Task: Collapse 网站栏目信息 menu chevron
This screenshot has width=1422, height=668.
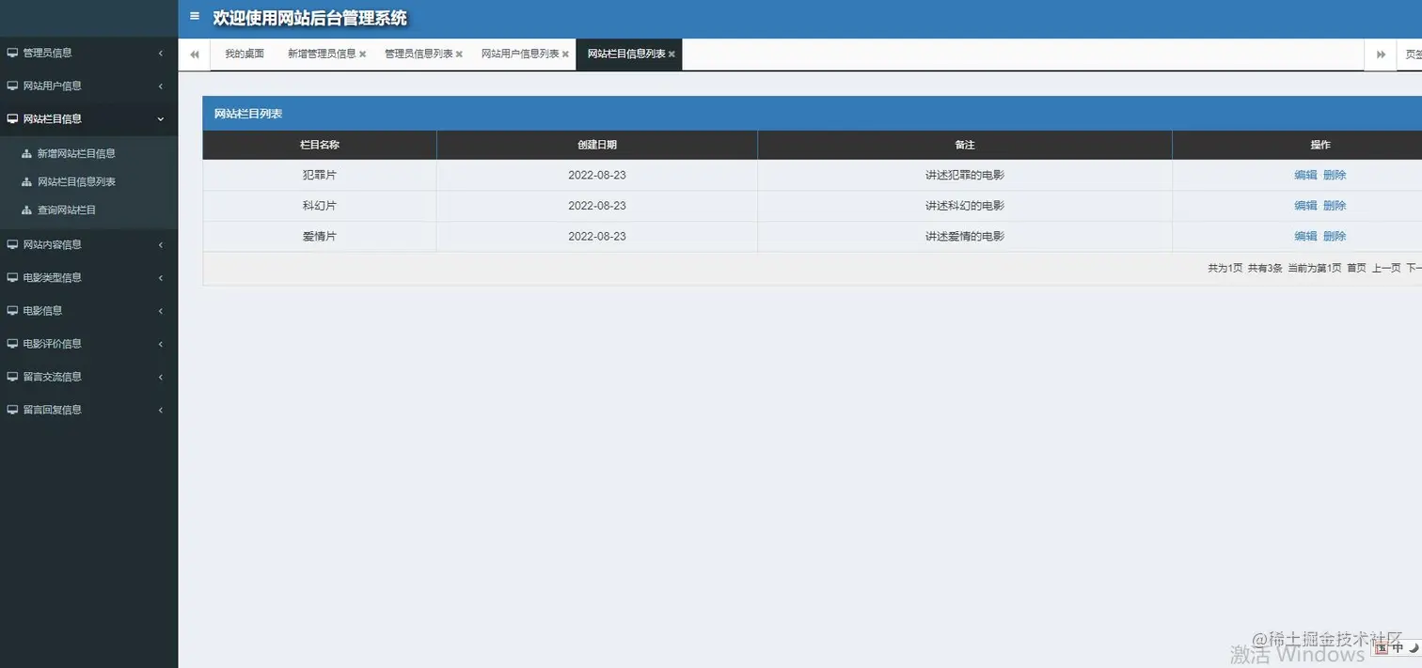Action: (x=161, y=119)
